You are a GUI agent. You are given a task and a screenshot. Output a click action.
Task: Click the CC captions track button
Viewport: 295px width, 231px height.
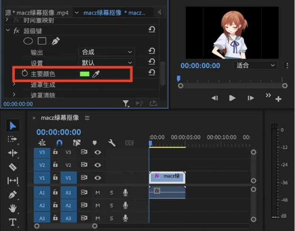129,143
